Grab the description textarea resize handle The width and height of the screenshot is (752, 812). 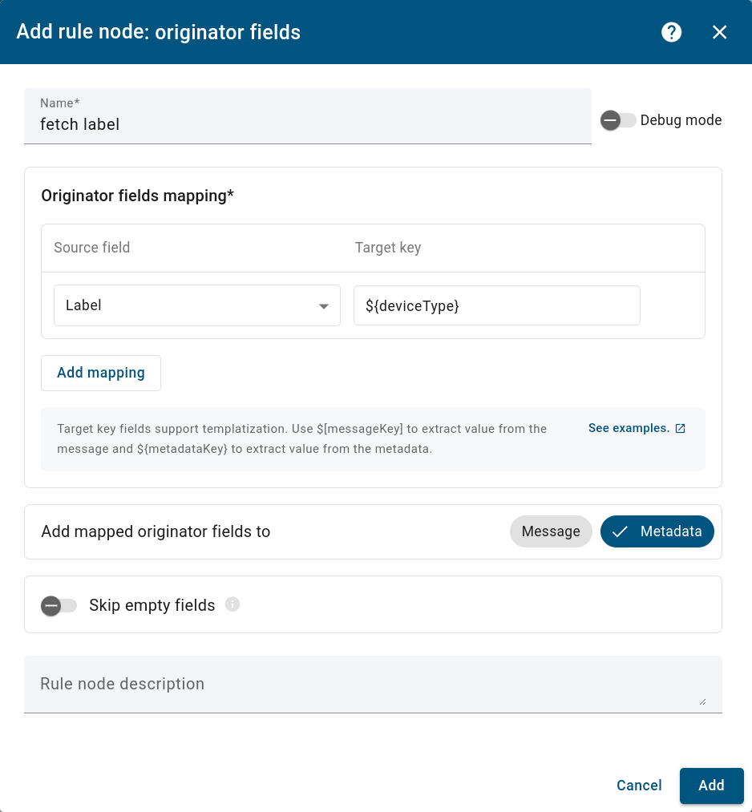[702, 701]
